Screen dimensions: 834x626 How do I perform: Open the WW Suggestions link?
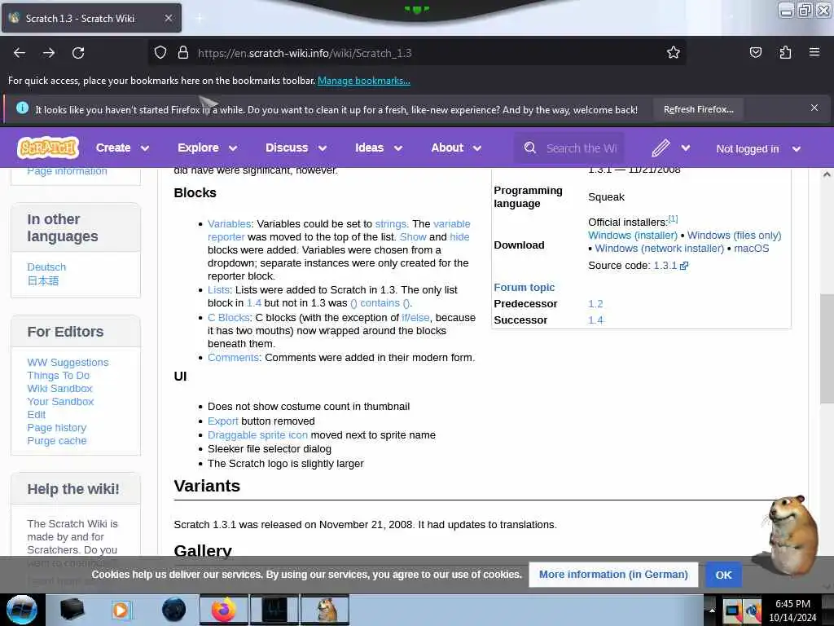[68, 362]
